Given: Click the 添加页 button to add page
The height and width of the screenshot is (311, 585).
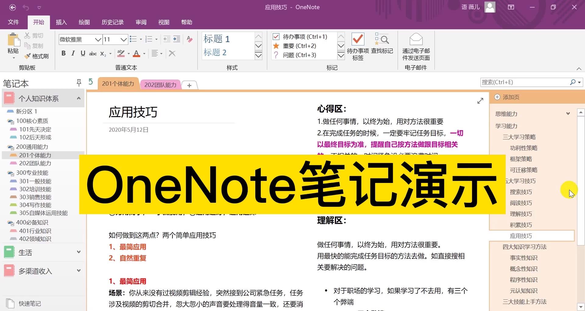Looking at the screenshot, I should coord(507,97).
